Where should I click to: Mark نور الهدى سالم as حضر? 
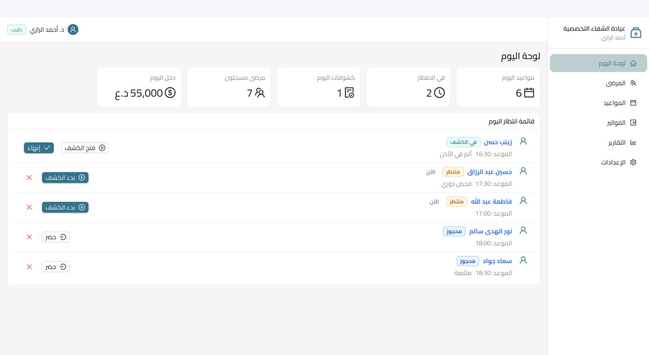(56, 237)
